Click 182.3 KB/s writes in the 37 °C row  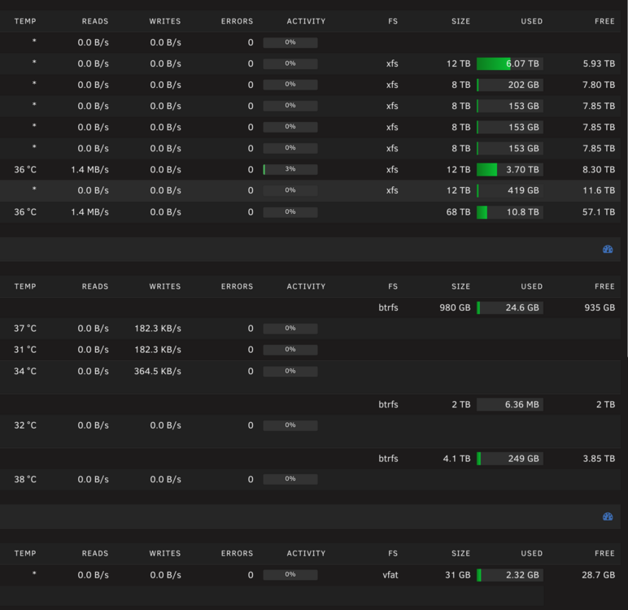[x=157, y=329]
